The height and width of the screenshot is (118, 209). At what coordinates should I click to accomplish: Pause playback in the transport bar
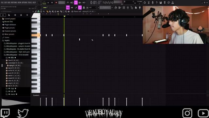click(48, 3)
